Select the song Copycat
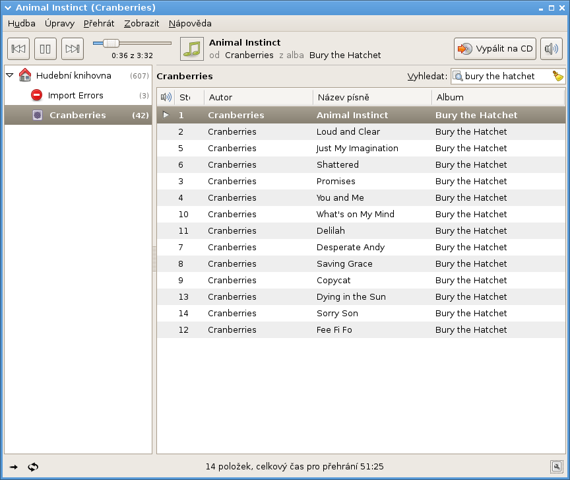The height and width of the screenshot is (480, 570). [x=361, y=280]
